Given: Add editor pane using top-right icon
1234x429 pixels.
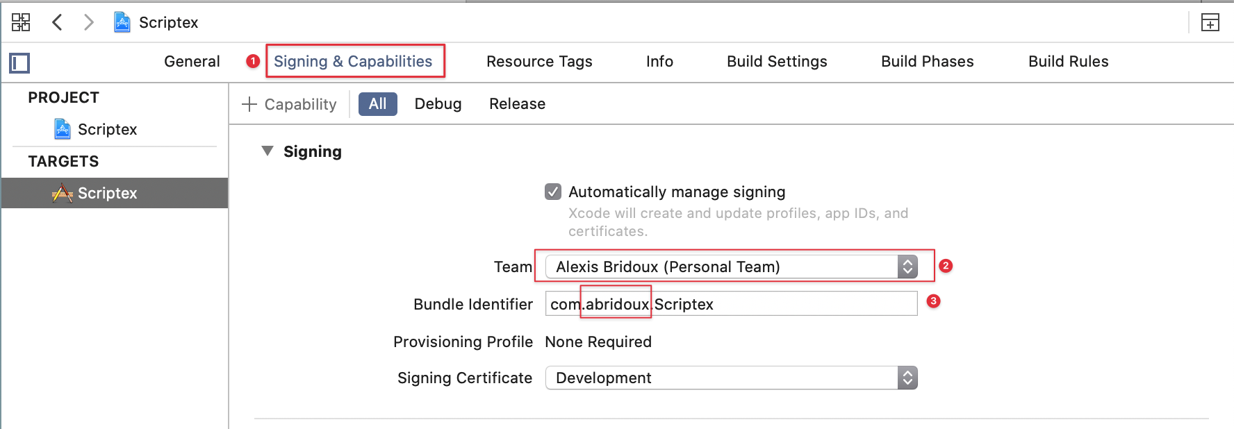Looking at the screenshot, I should [1210, 23].
